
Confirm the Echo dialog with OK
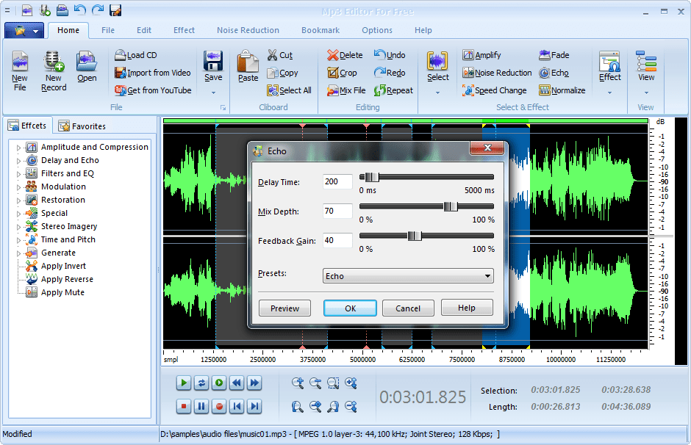point(351,308)
